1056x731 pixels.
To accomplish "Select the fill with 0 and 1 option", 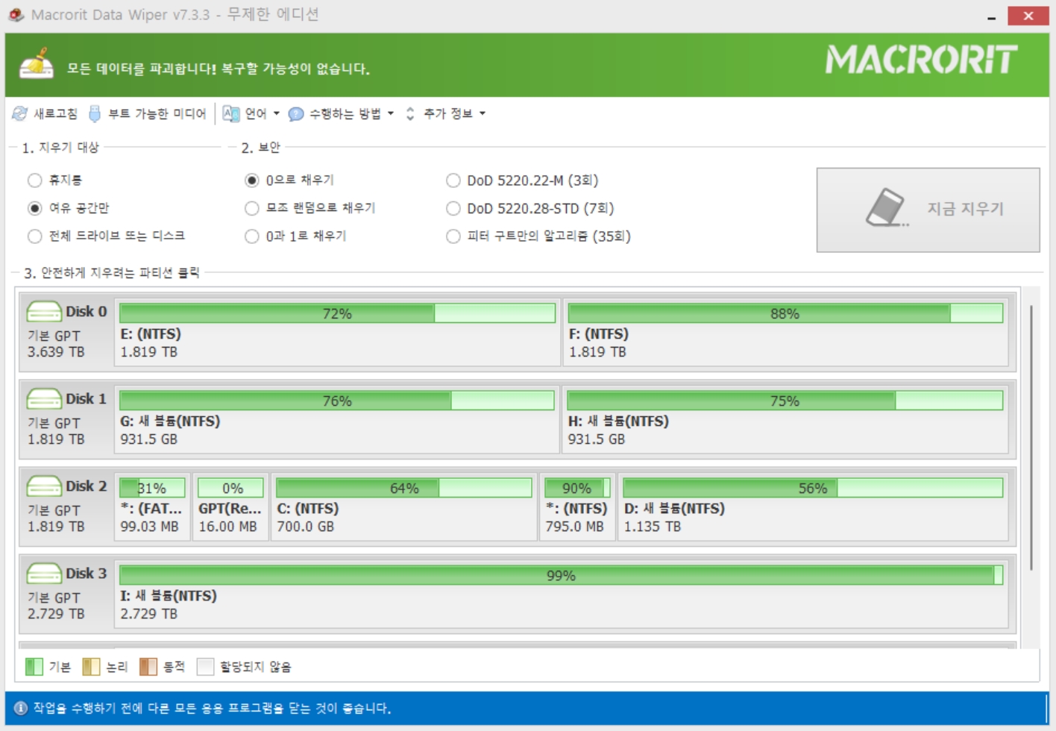I will pyautogui.click(x=252, y=236).
